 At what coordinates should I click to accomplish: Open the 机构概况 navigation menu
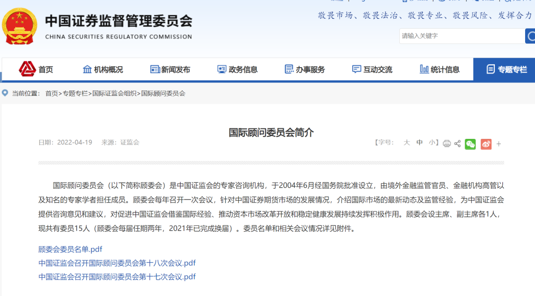(x=103, y=69)
